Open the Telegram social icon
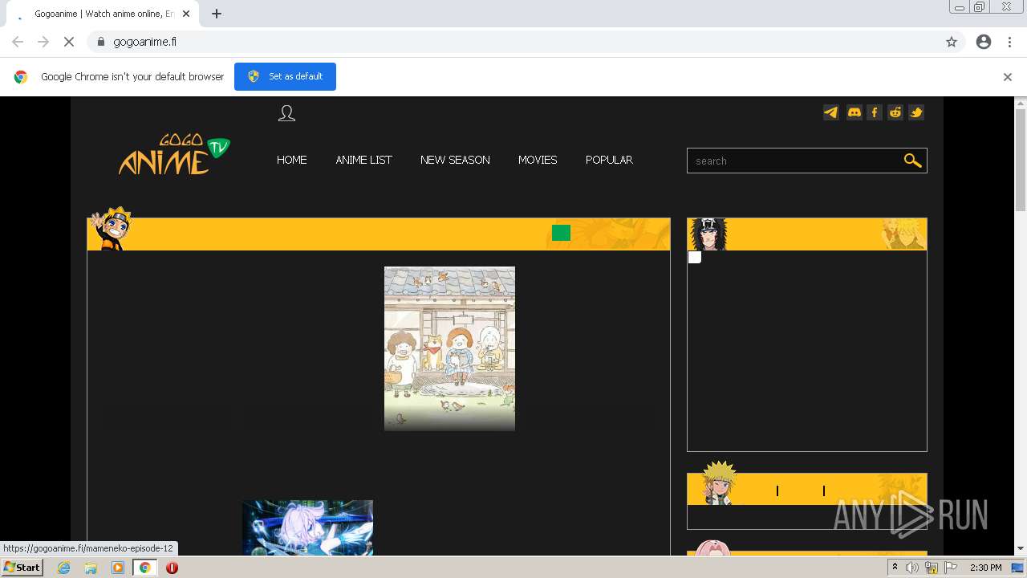1027x578 pixels. 831,112
